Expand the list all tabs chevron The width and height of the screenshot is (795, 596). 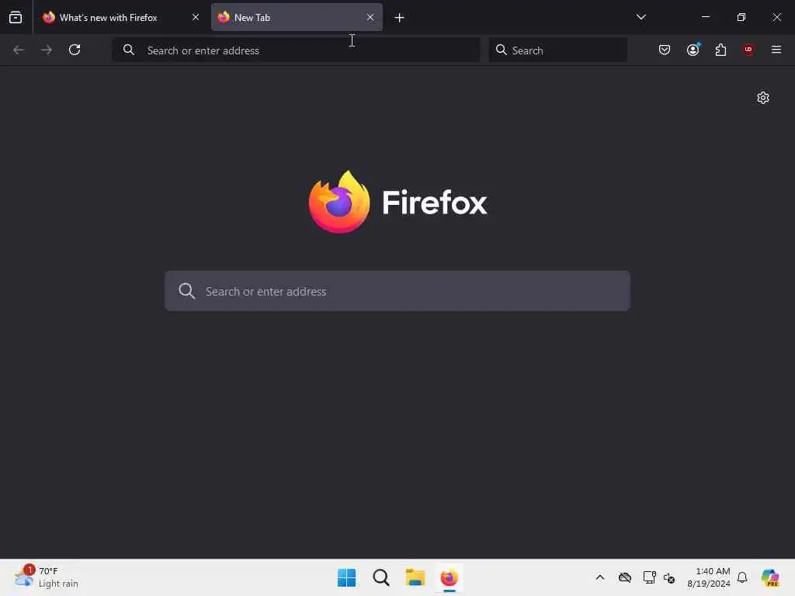(x=641, y=17)
